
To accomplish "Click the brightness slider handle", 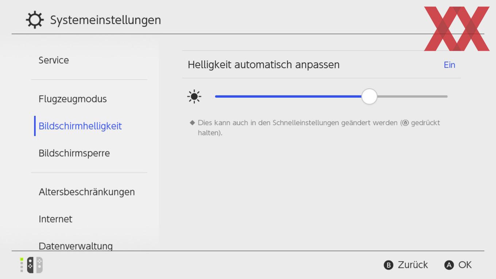I will point(369,97).
